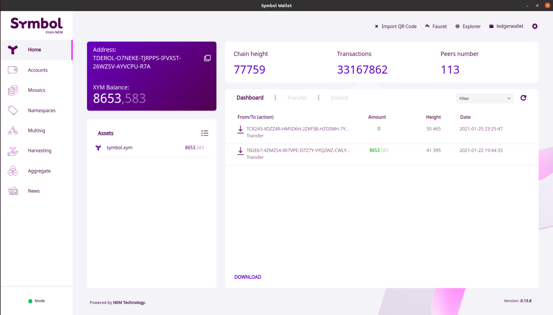Click the Namespaces tag icon
The width and height of the screenshot is (553, 315).
click(x=13, y=110)
